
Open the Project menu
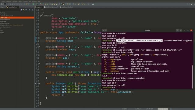[x=26, y=2]
